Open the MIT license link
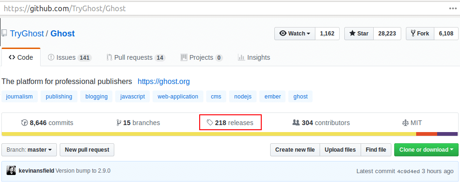 tap(412, 123)
